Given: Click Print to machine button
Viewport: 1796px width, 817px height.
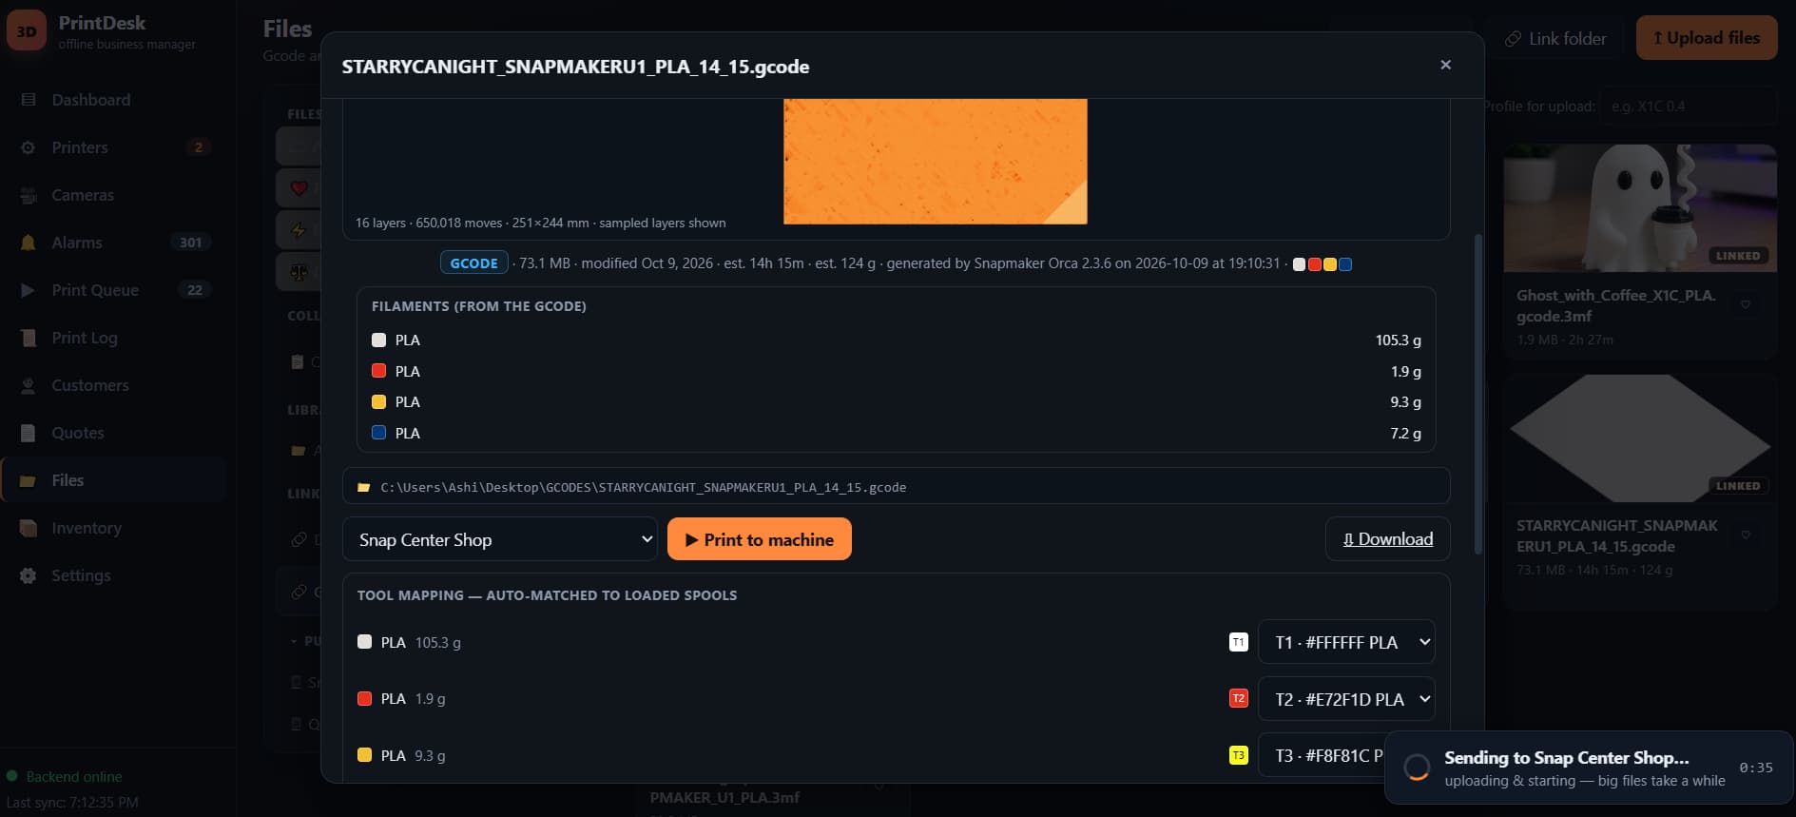Looking at the screenshot, I should [x=759, y=539].
